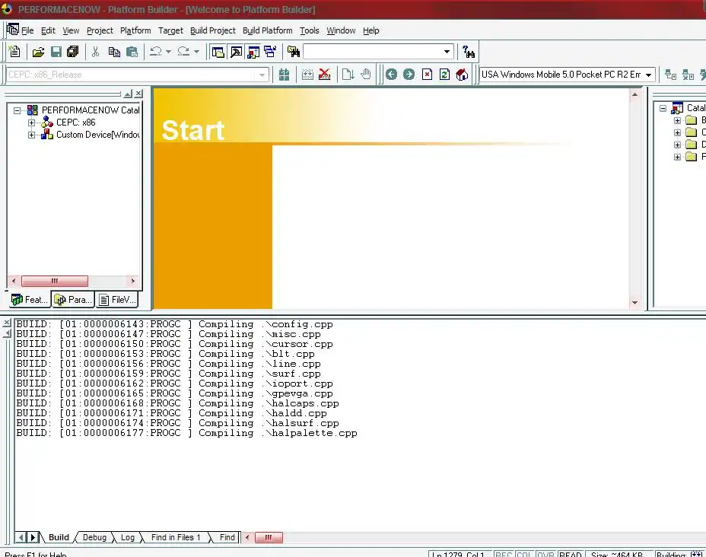Select the Build output tab
This screenshot has width=706, height=557.
59,537
